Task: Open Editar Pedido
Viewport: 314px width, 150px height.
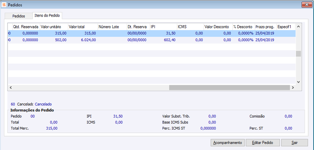Action: (263, 143)
